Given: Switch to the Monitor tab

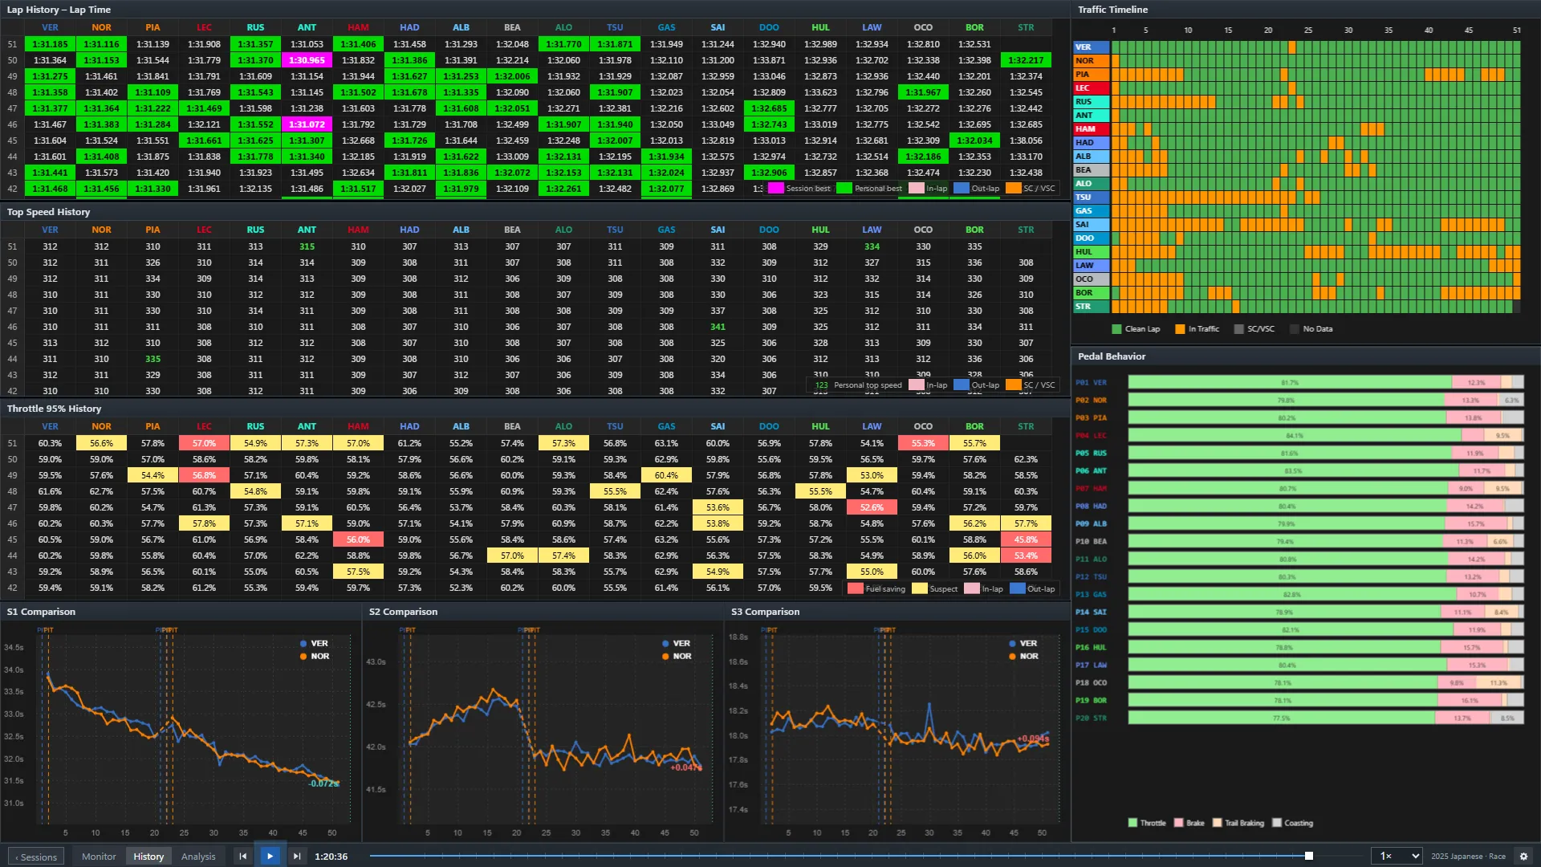Looking at the screenshot, I should [x=99, y=857].
